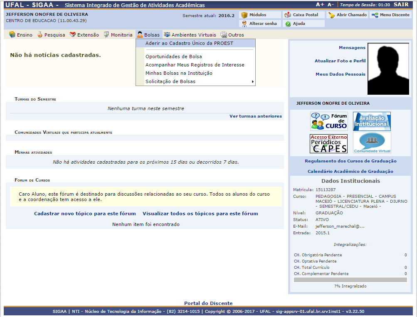This screenshot has width=417, height=317.
Task: Open the Comunidade Virtual icon
Action: tap(372, 143)
